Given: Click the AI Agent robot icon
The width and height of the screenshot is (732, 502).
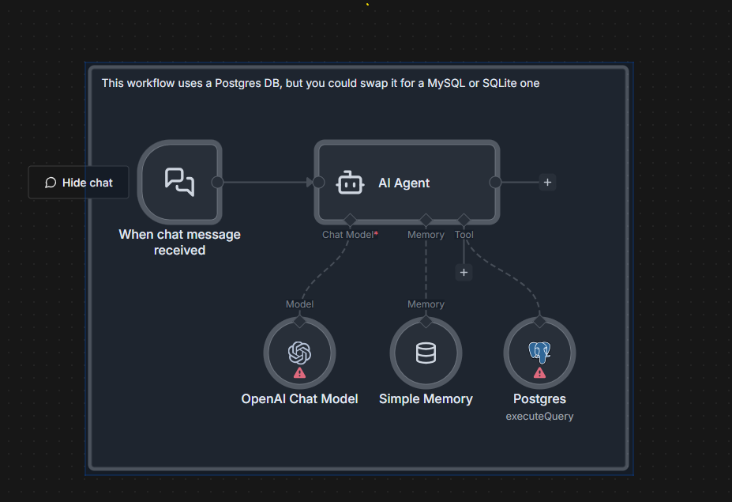Looking at the screenshot, I should [348, 182].
